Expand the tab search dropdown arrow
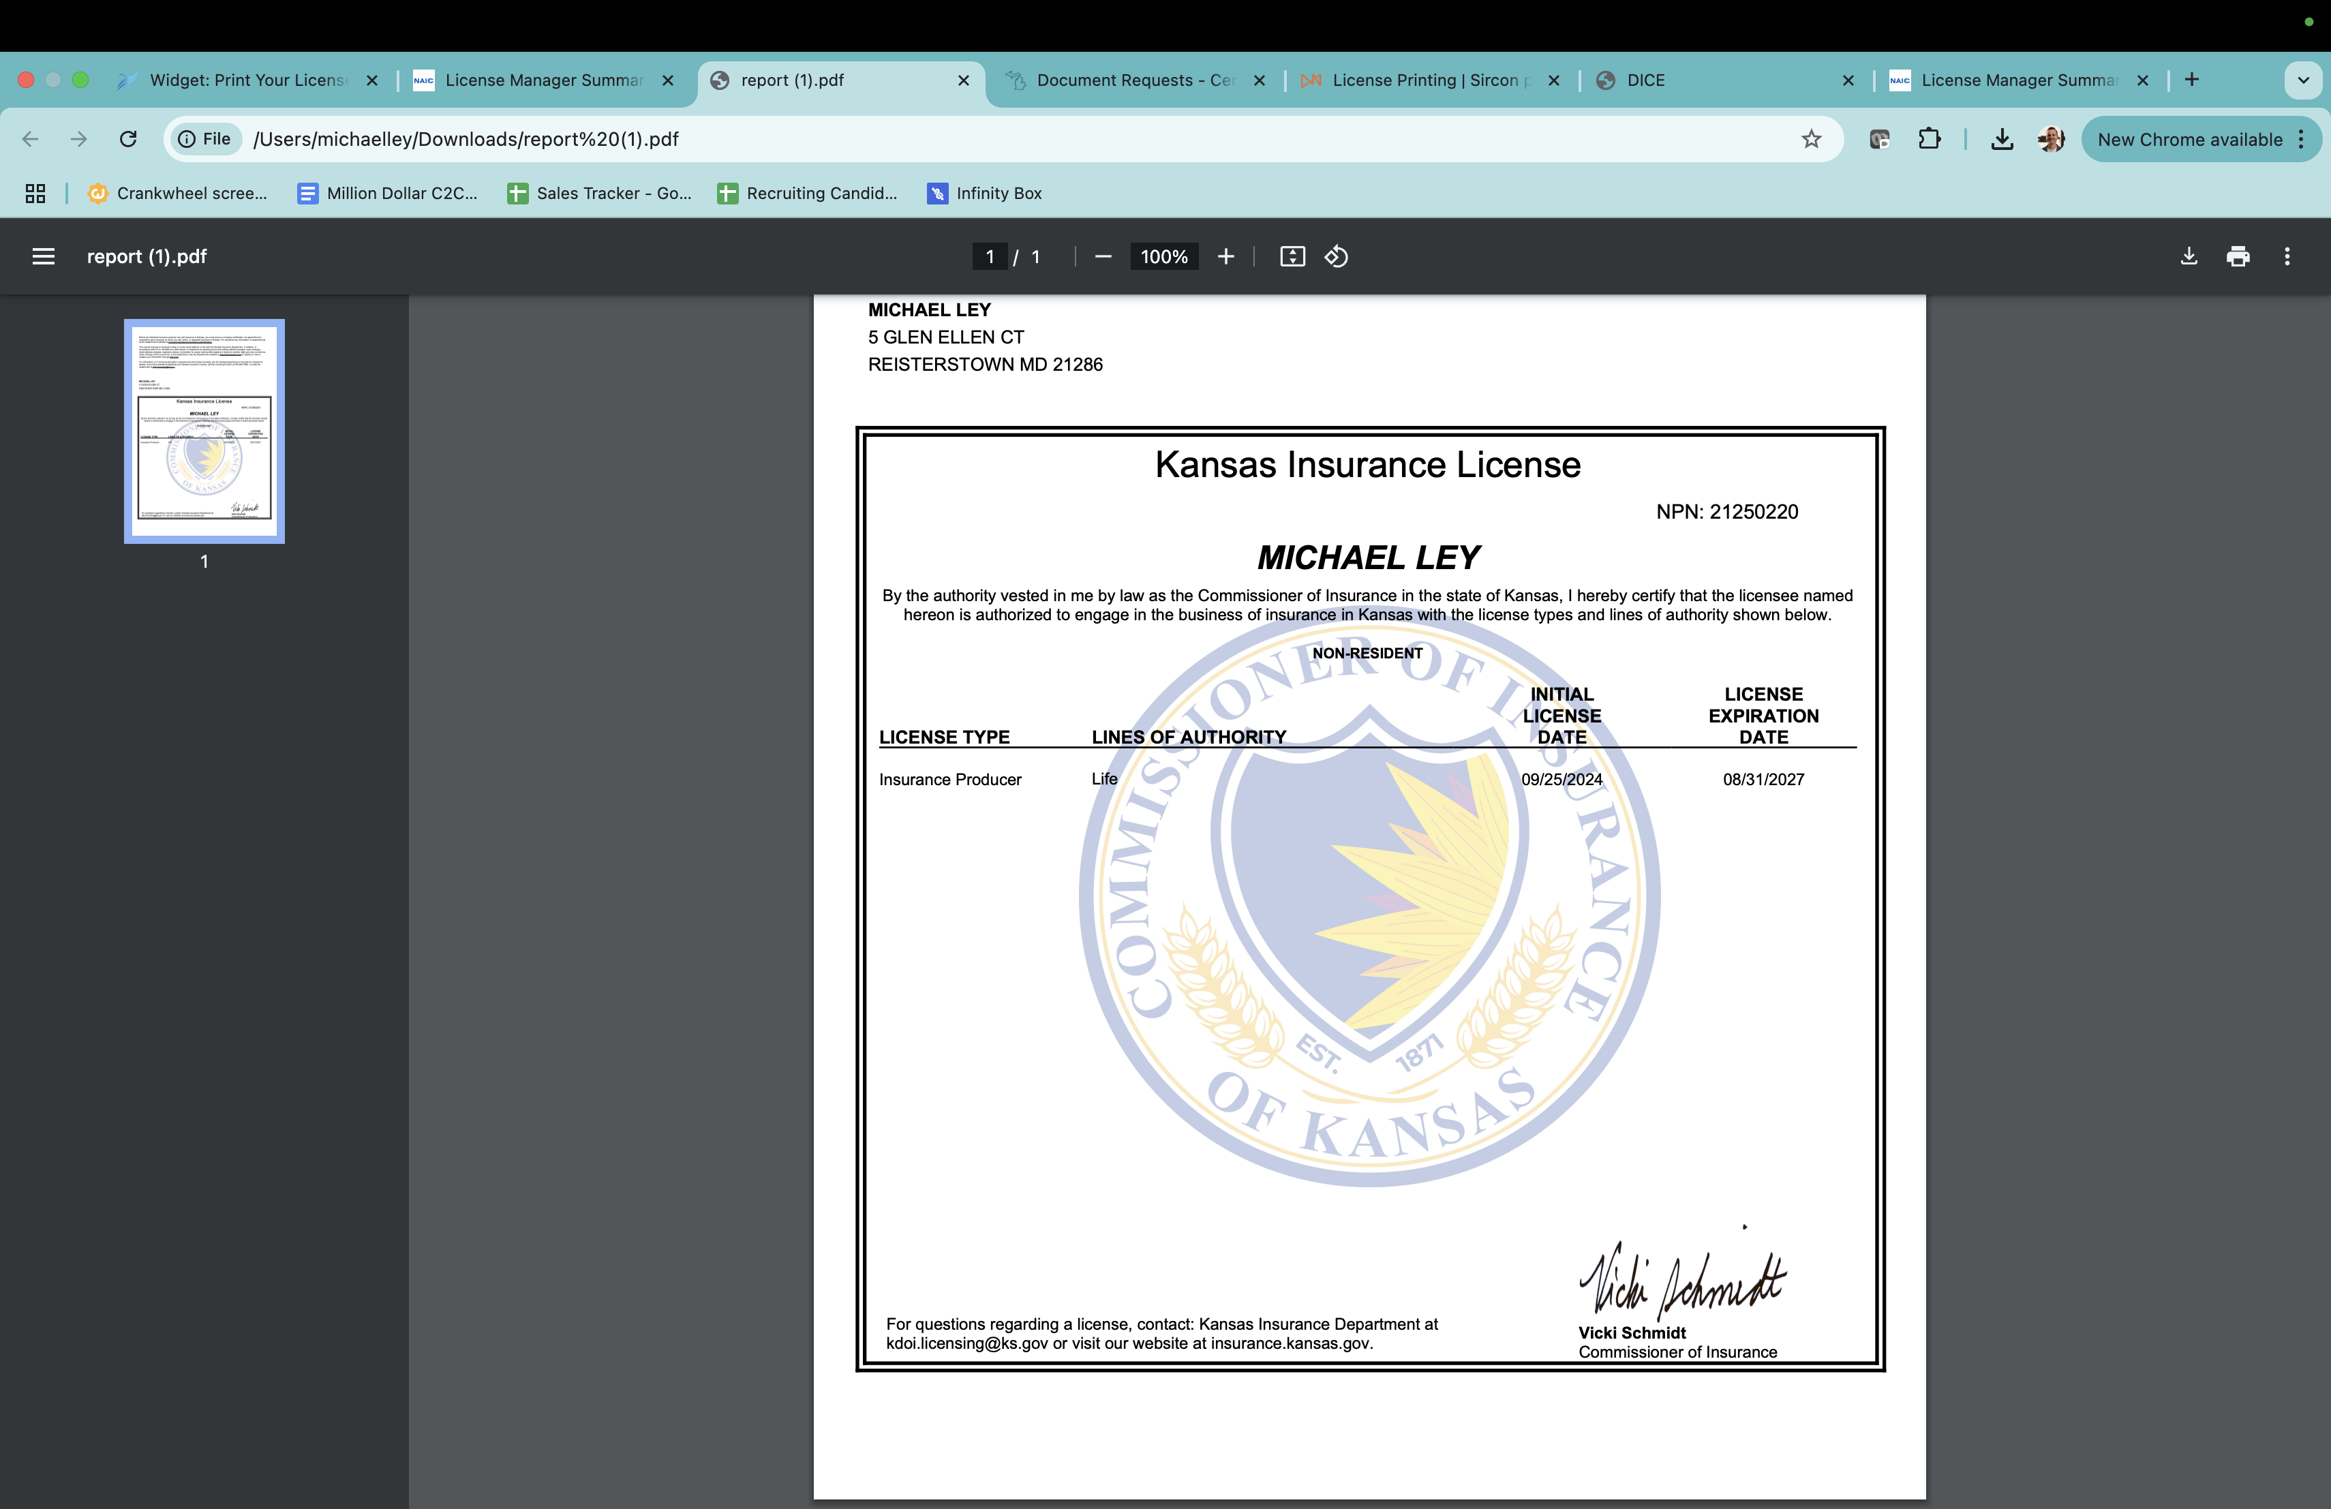The height and width of the screenshot is (1509, 2331). coord(2302,80)
